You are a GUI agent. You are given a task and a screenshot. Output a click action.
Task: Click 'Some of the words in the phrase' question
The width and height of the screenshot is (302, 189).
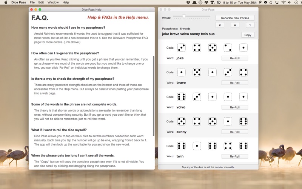[74, 104]
